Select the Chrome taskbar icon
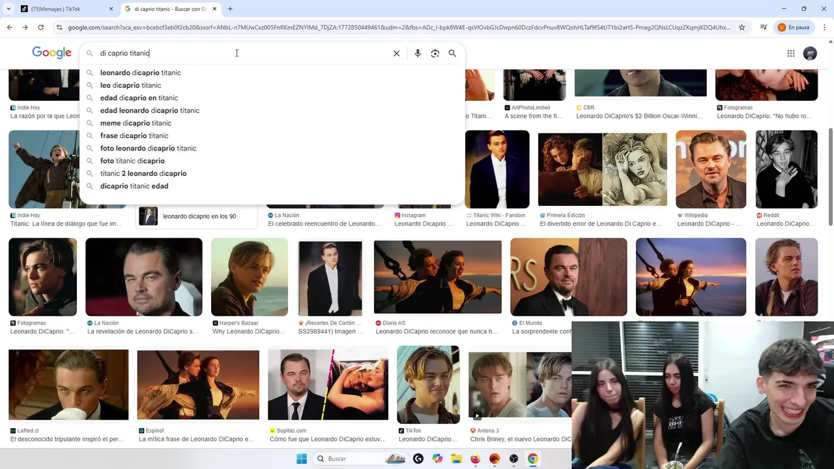Viewport: 834px width, 469px height. 532,459
